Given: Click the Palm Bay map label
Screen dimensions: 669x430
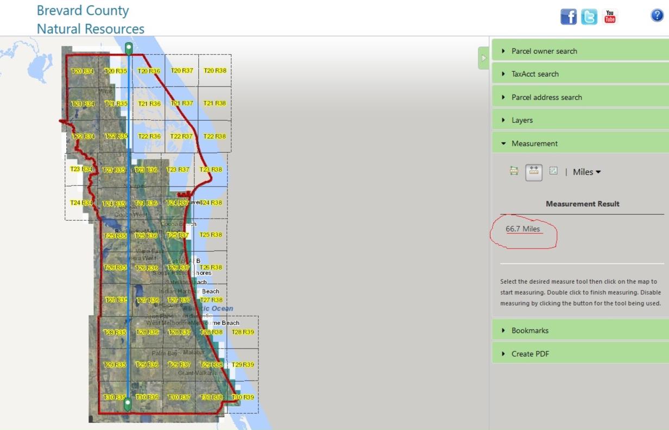Looking at the screenshot, I should point(165,353).
